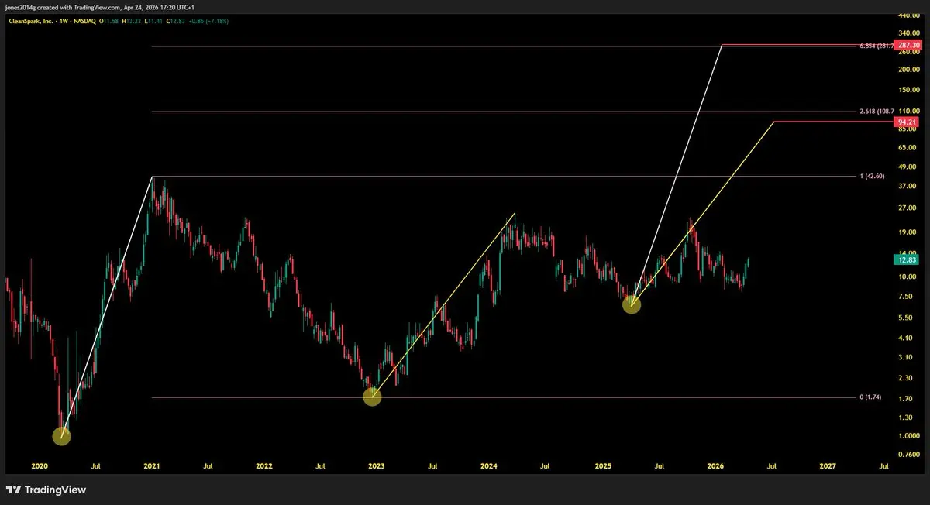Select the yellow circle at the 2025 low

click(632, 304)
